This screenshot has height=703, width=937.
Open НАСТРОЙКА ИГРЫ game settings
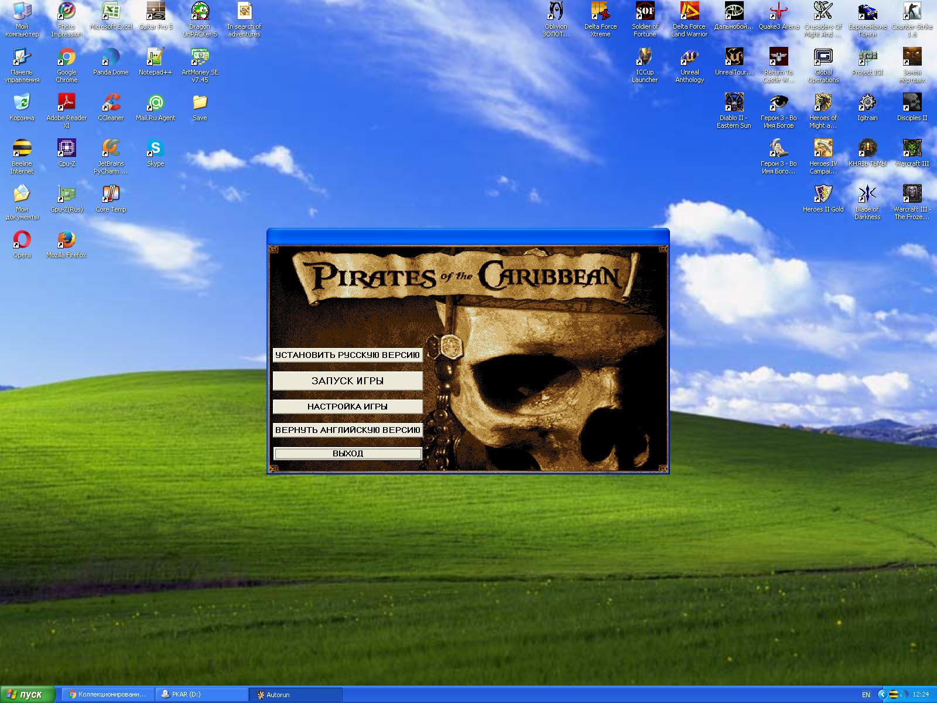pos(347,407)
